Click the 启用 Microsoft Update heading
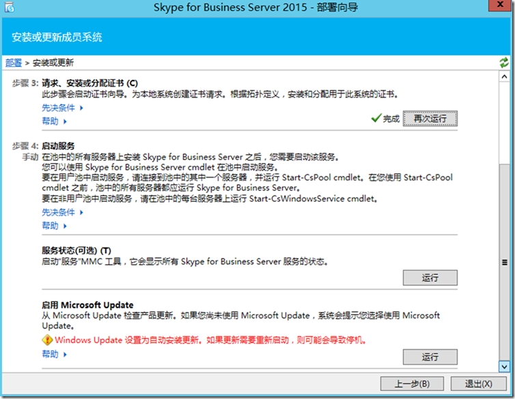515x399 pixels. coord(87,305)
